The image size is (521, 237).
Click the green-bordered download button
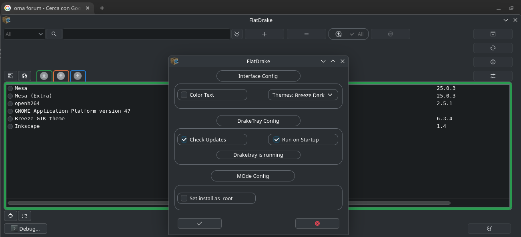coord(44,76)
